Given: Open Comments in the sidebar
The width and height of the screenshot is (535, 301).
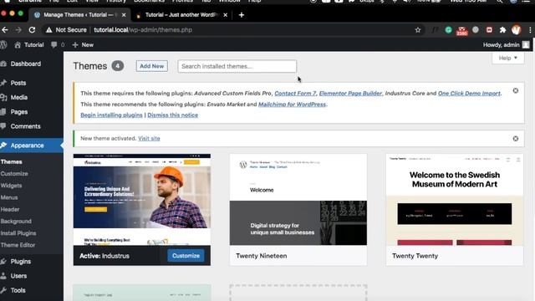Looking at the screenshot, I should click(25, 126).
